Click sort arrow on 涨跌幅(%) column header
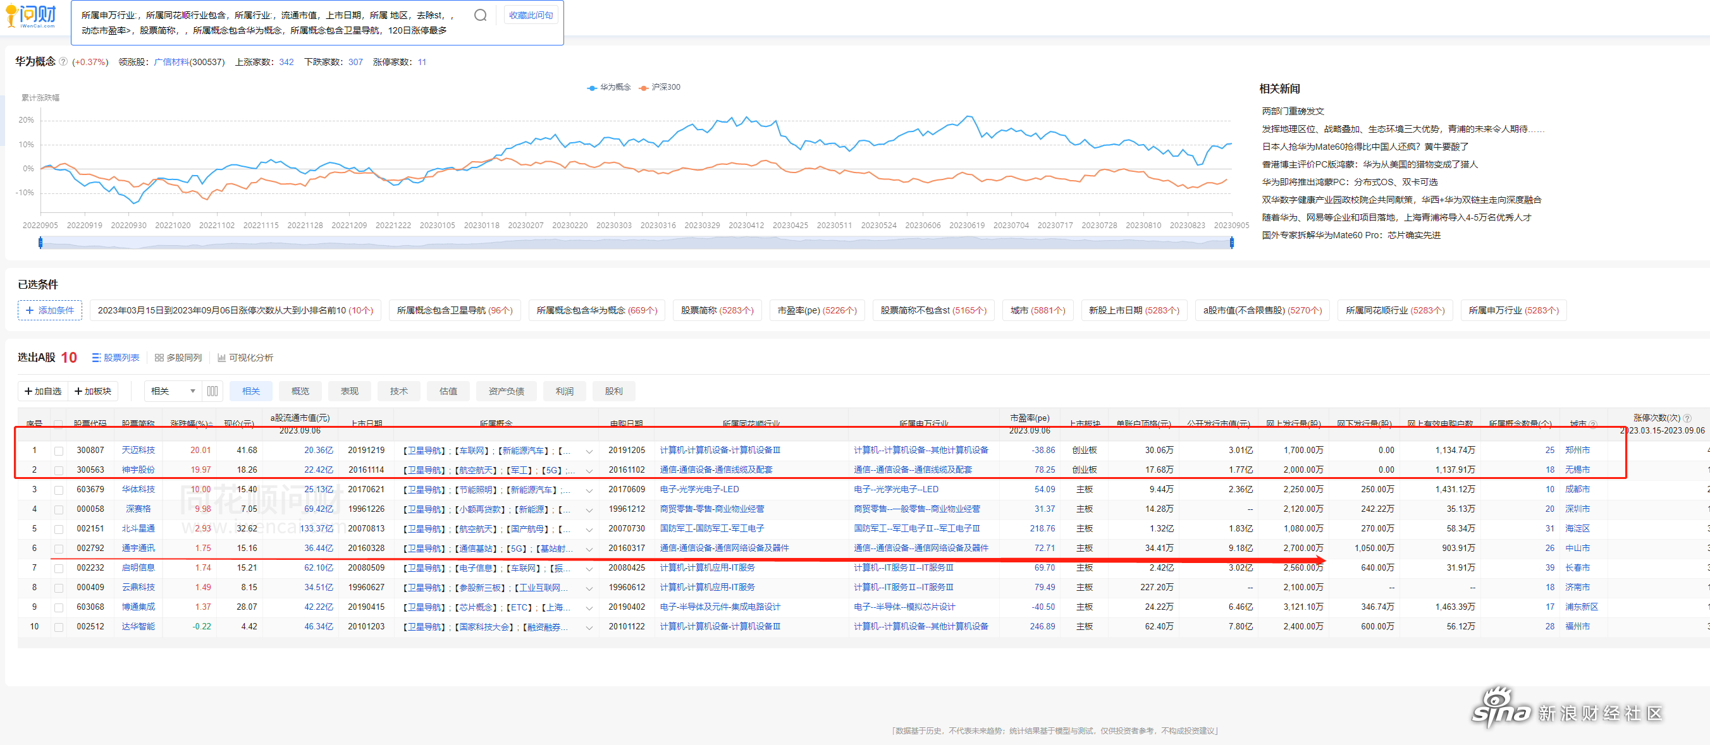This screenshot has height=745, width=1710. [211, 423]
